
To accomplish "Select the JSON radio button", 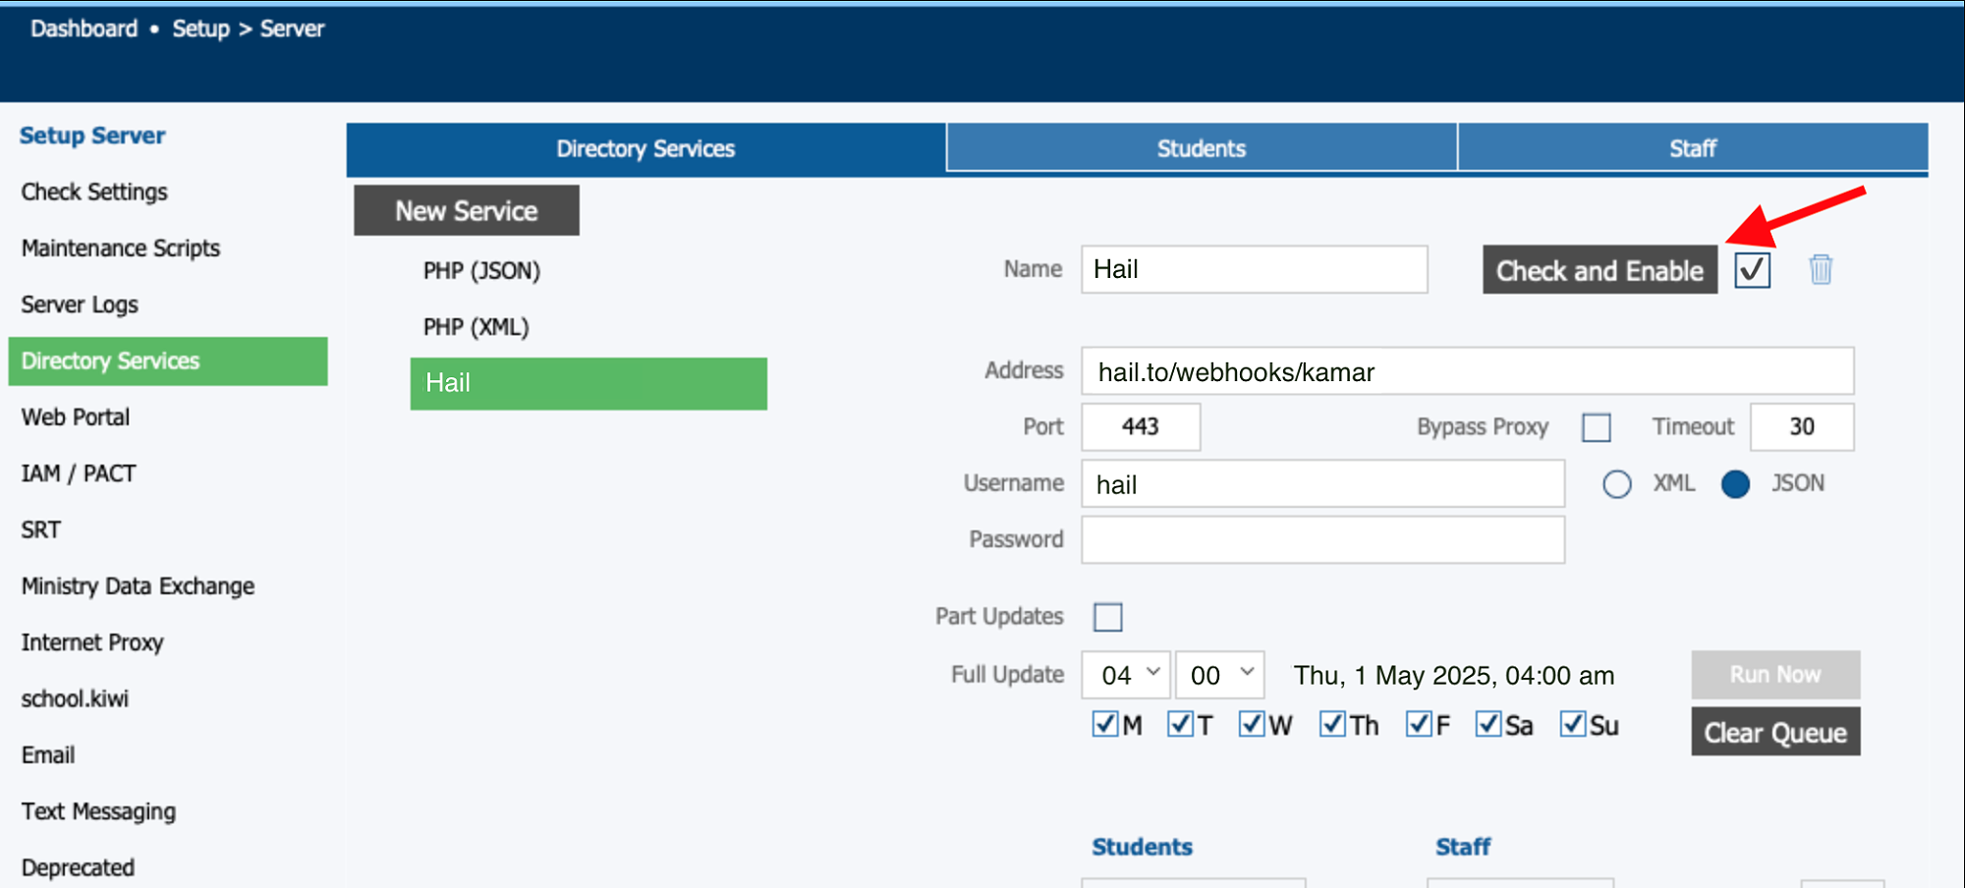I will point(1735,484).
